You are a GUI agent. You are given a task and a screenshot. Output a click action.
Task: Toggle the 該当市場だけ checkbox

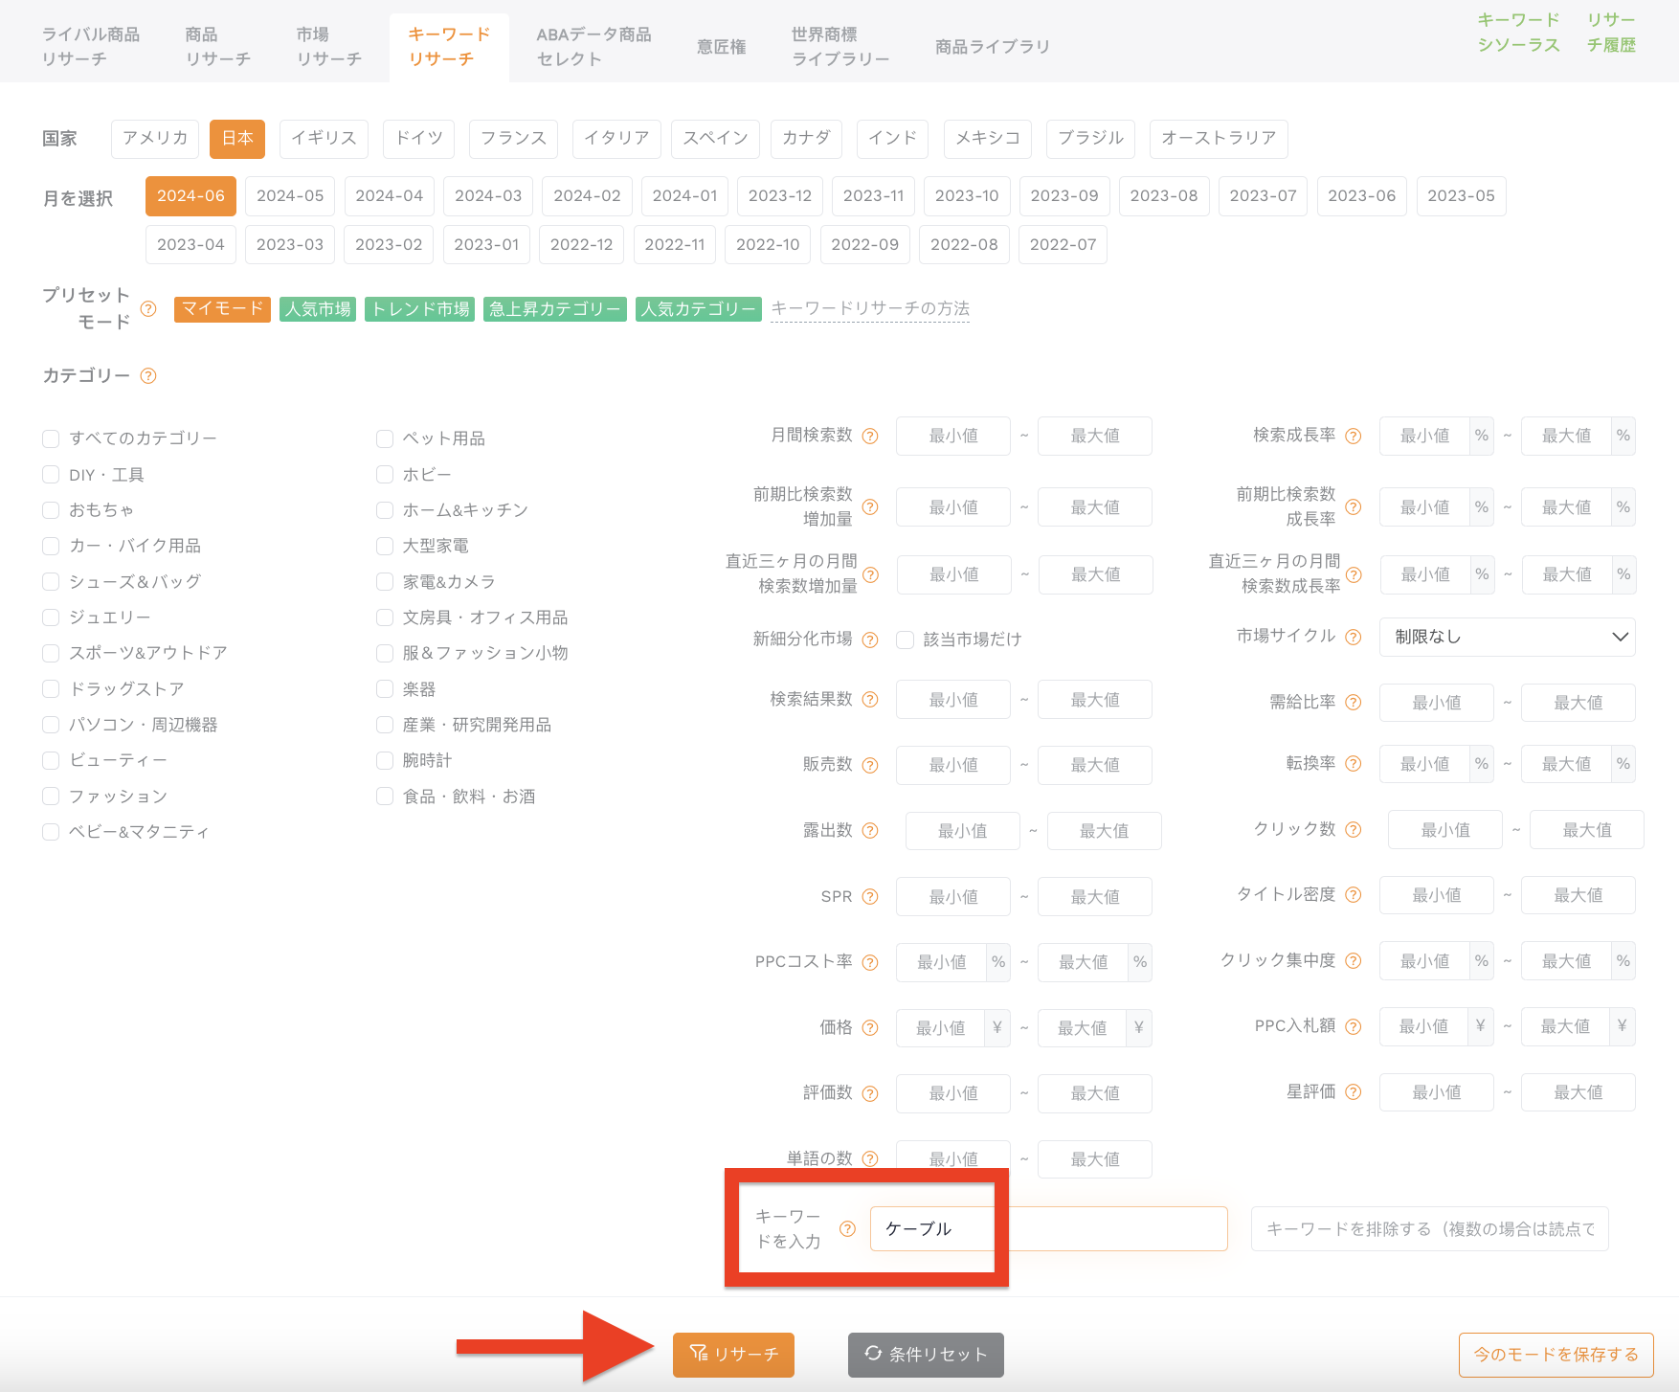pyautogui.click(x=905, y=640)
